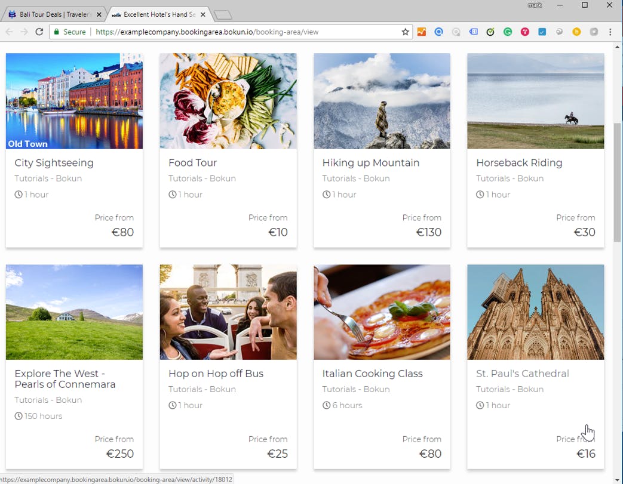
Task: Click the forward navigation arrow
Action: coord(24,32)
